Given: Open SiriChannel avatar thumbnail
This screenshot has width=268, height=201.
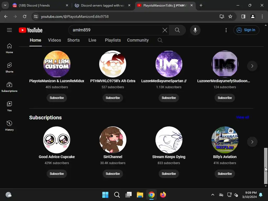Looking at the screenshot, I should tap(113, 140).
